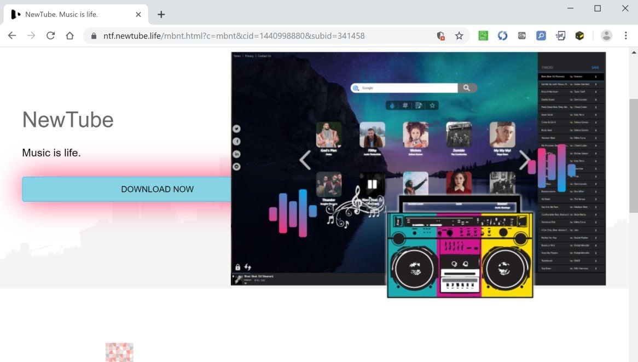Click the NewTube app preview image

[418, 169]
